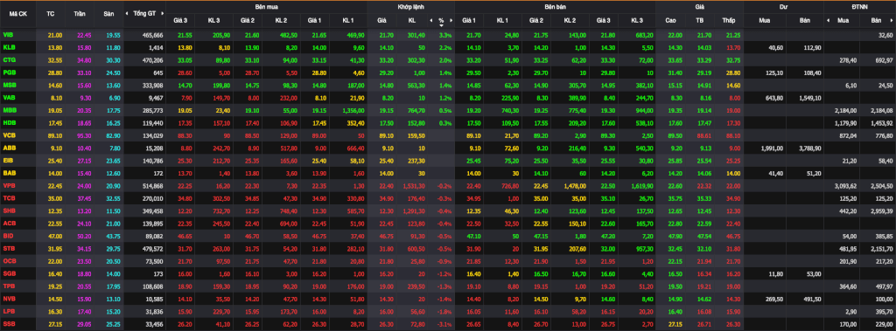The height and width of the screenshot is (331, 896).
Task: Open the NVB stock ticker
Action: tap(9, 299)
